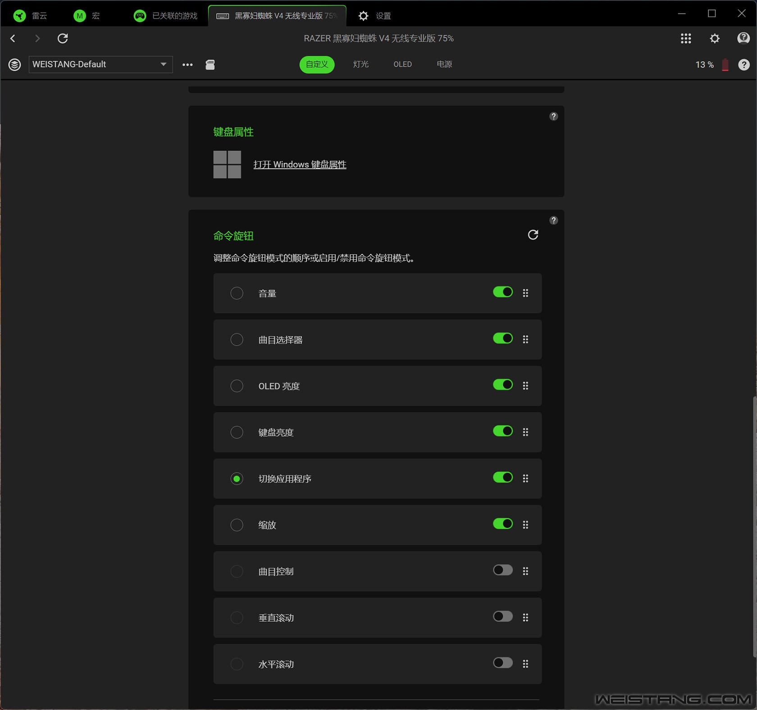The image size is (757, 710).
Task: Select the 键盘亮度 radio button
Action: pyautogui.click(x=237, y=432)
